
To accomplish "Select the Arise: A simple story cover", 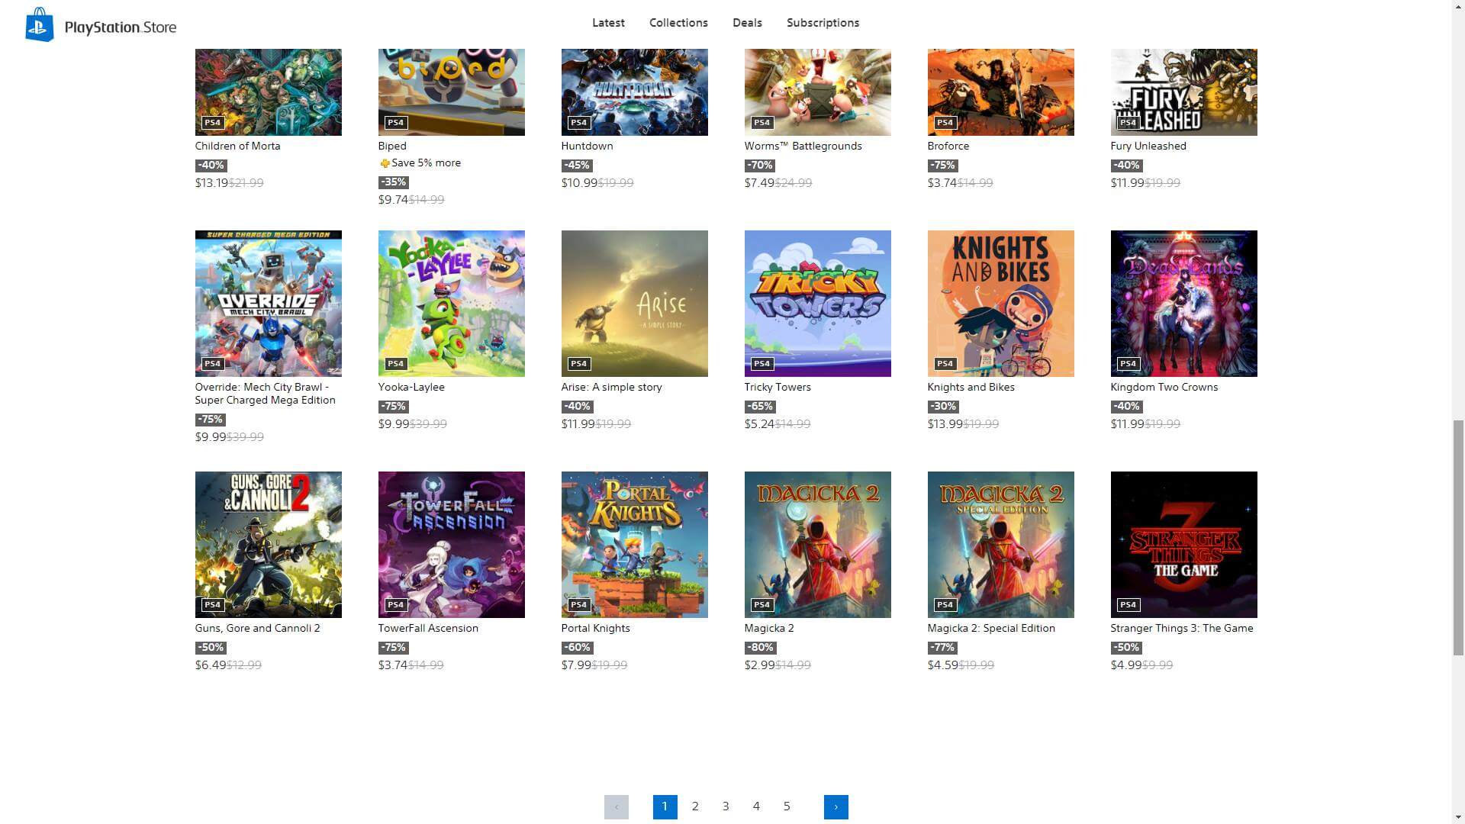I will (x=634, y=303).
